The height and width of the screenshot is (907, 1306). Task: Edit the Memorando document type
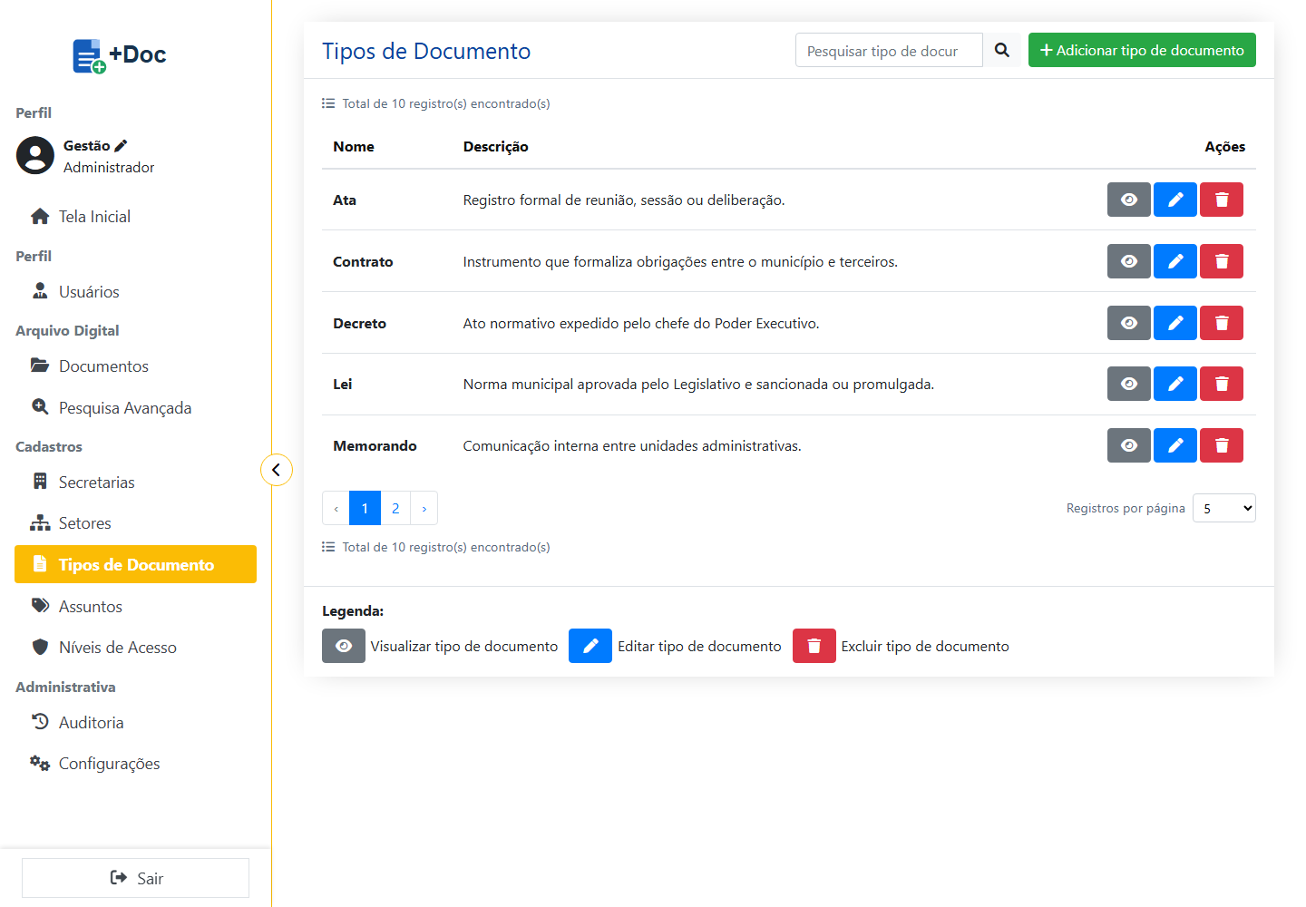(x=1175, y=445)
